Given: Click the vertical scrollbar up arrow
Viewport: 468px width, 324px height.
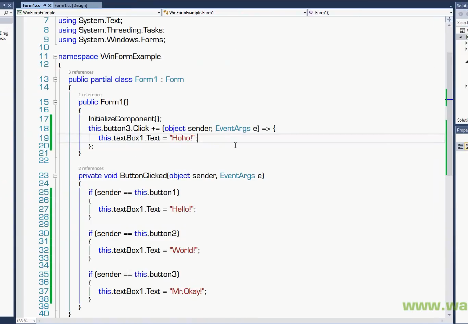Looking at the screenshot, I should click(x=449, y=25).
